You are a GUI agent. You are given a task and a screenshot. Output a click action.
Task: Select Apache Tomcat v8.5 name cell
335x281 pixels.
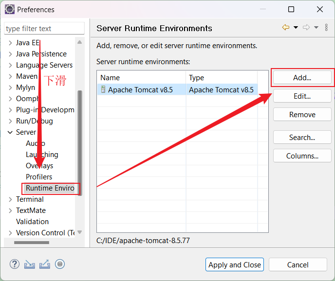(141, 89)
